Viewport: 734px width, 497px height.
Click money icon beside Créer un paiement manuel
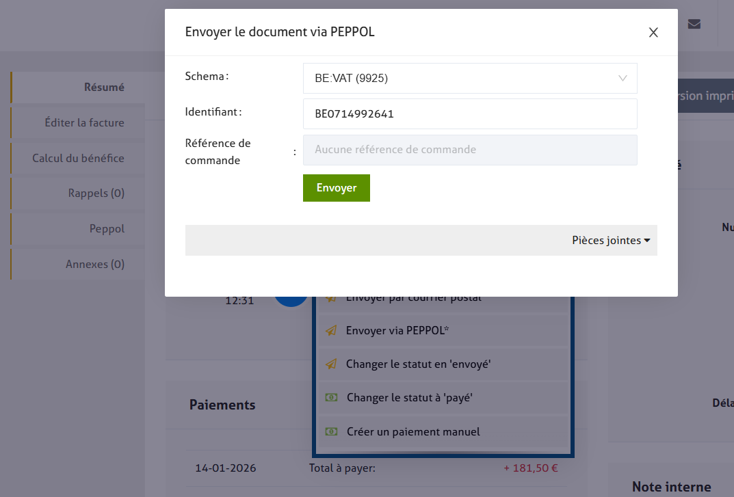(331, 431)
